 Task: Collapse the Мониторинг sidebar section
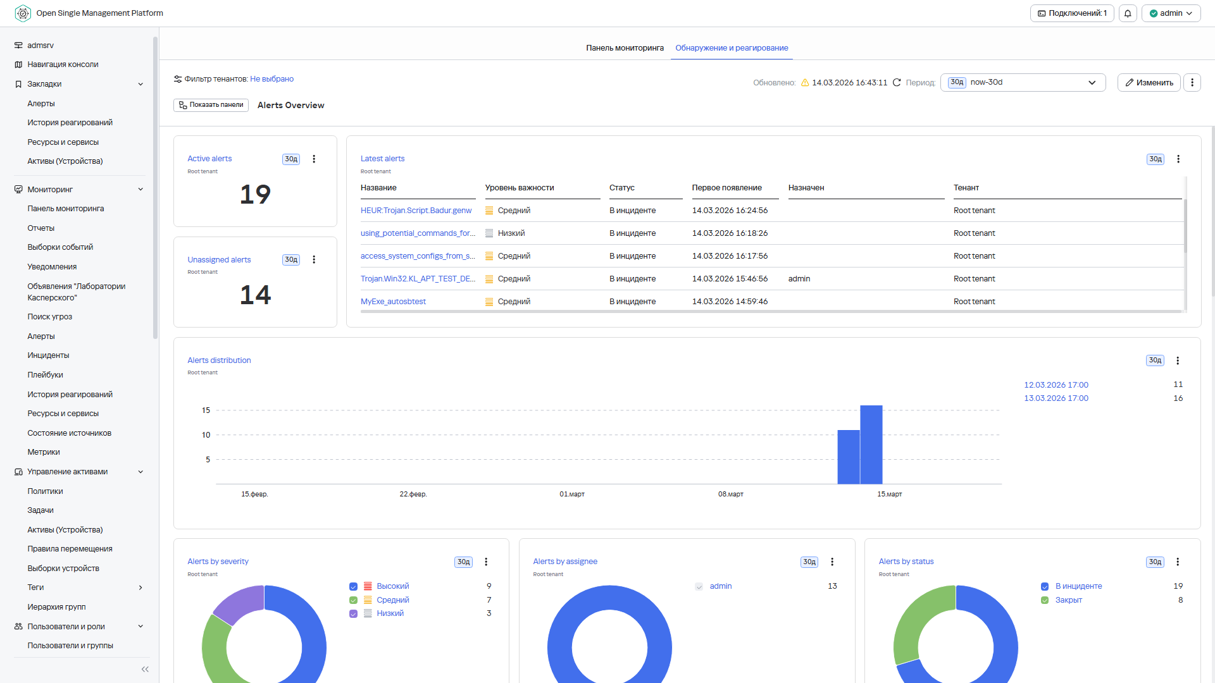point(140,190)
